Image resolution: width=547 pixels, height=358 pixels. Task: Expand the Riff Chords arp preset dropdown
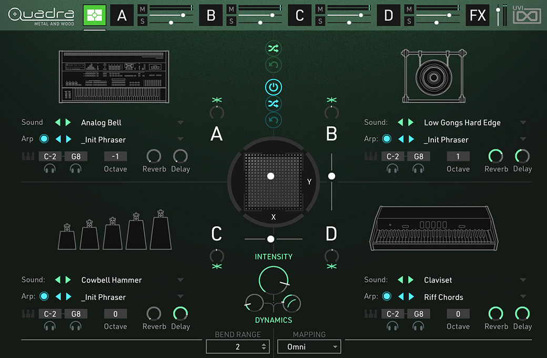pos(523,297)
